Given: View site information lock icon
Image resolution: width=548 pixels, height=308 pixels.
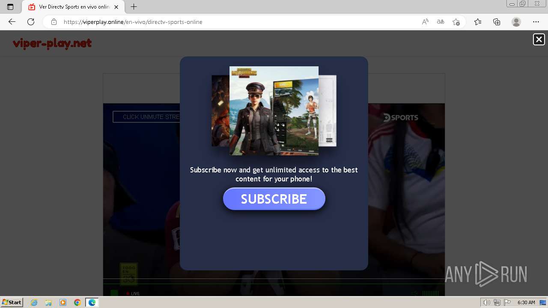Looking at the screenshot, I should (x=54, y=22).
